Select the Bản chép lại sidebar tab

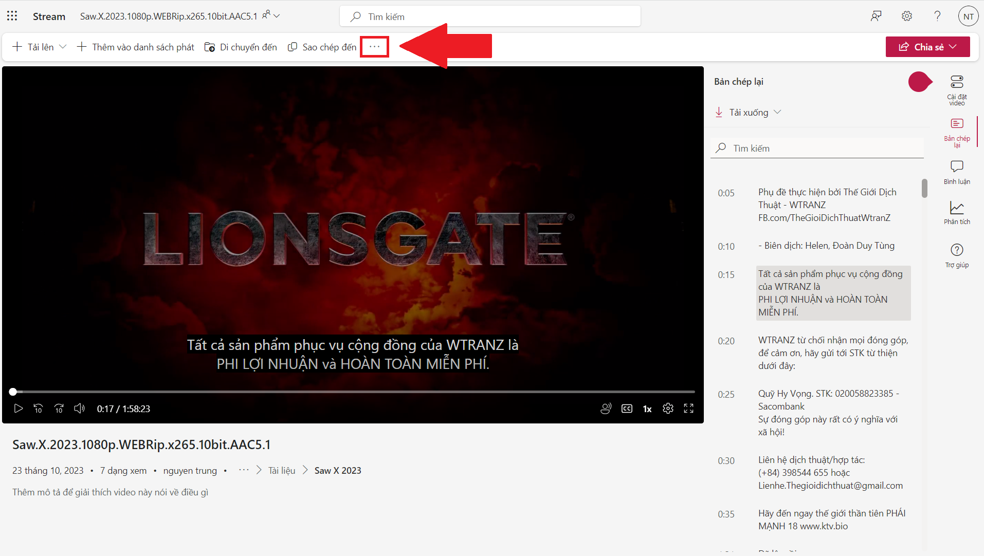957,133
